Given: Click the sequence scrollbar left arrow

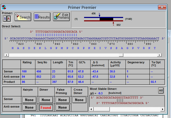Looking at the screenshot, I should (7, 55).
